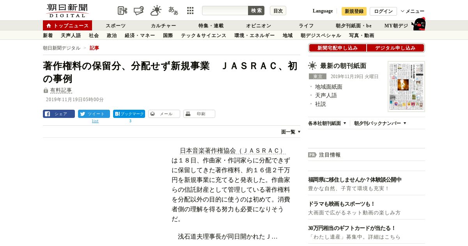The image size is (468, 246).
Task: Go to 国際 subsection
Action: (x=168, y=36)
